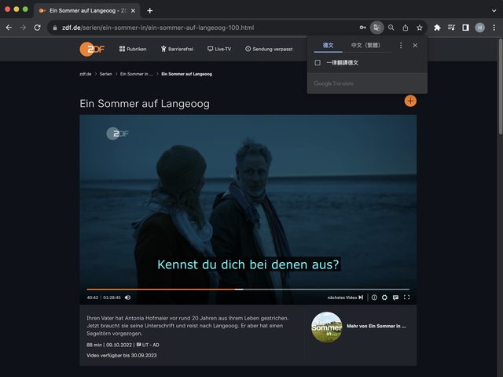Screen dimensions: 503x377
Task: Mute the video with the volume icon
Action: (127, 298)
